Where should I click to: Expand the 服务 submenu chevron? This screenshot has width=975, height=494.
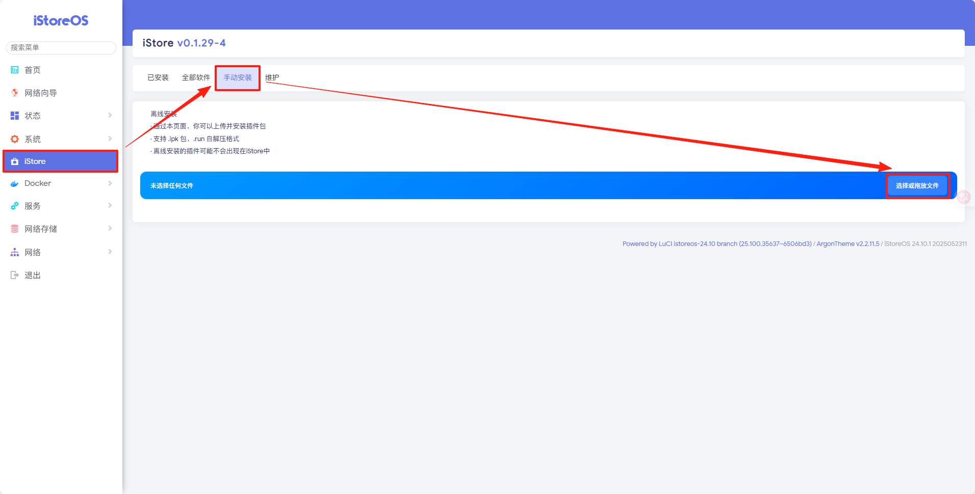click(x=110, y=205)
